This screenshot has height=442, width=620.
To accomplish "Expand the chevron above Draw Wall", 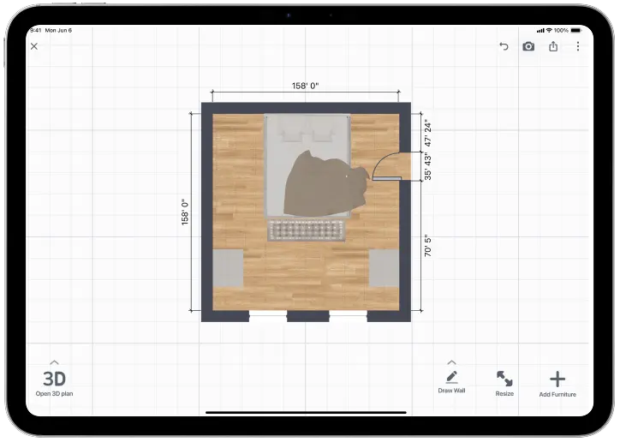I will tap(451, 362).
